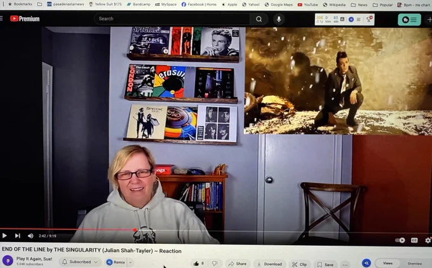Open the Yahoo! bookmark
Screen dimensions: 432x268
tap(251, 4)
